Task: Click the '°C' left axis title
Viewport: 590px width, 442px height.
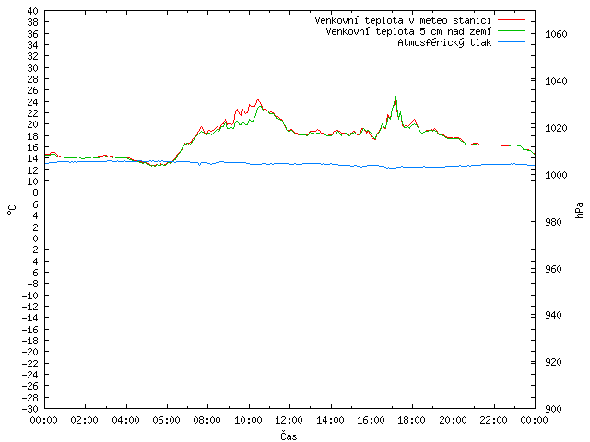Action: (12, 210)
